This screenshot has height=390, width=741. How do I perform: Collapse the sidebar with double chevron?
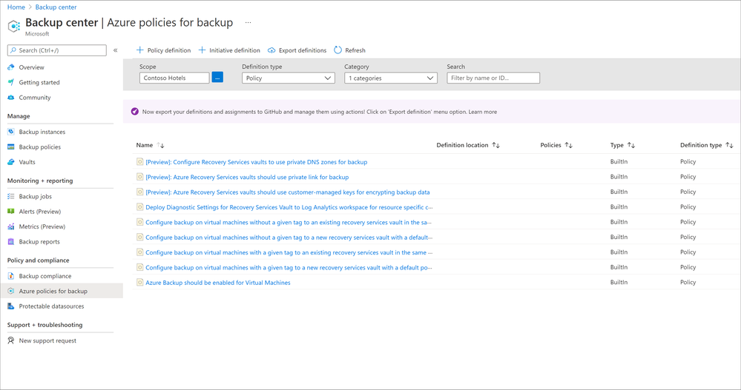pos(115,50)
